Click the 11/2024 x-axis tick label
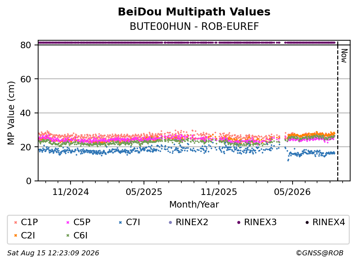 tap(71, 192)
